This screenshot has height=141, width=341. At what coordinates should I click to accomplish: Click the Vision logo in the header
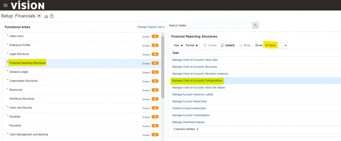click(27, 6)
